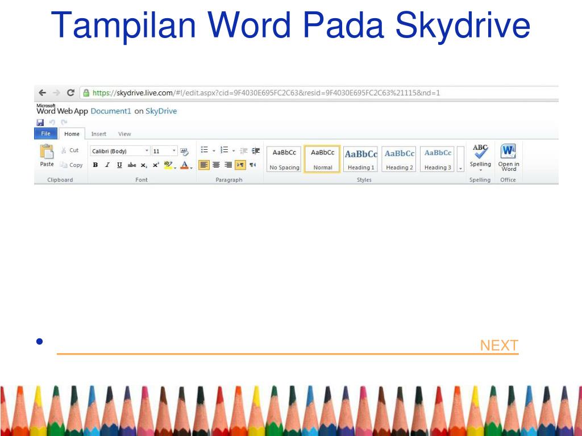
Task: Save document using the floppy disk icon
Action: tap(40, 123)
